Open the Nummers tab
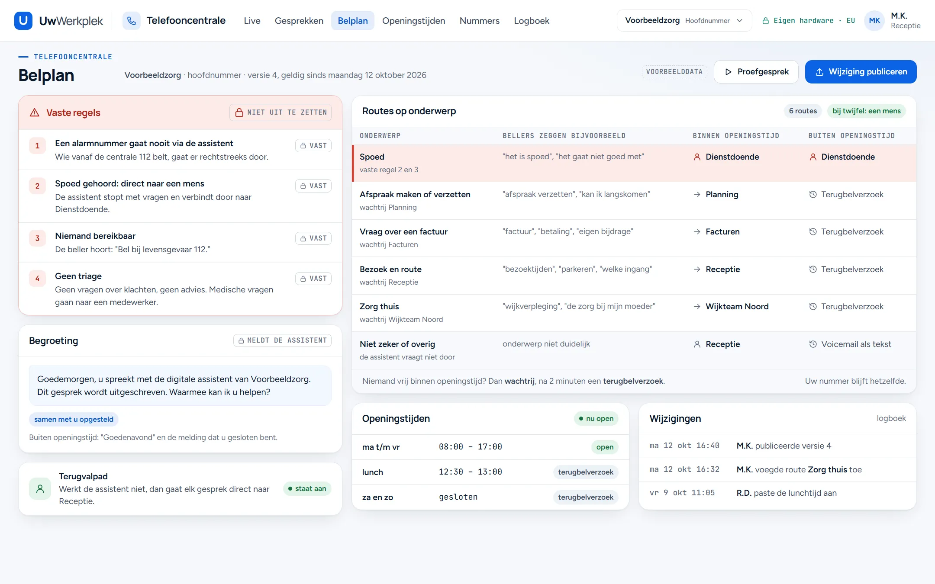Viewport: 935px width, 584px height. click(x=480, y=21)
